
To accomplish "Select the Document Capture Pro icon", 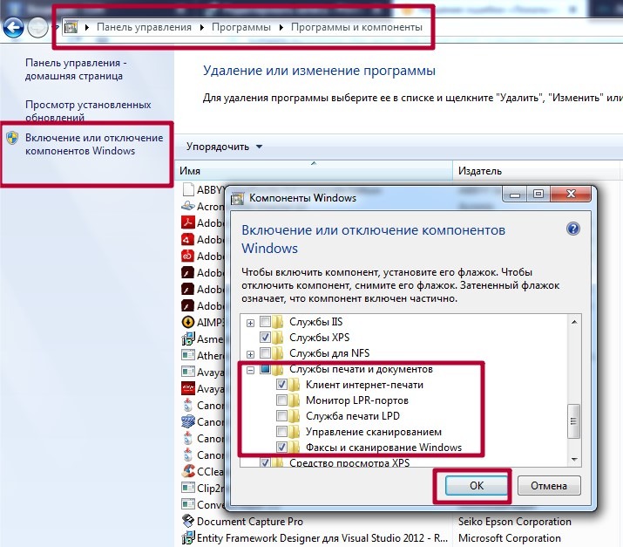I will 188,521.
